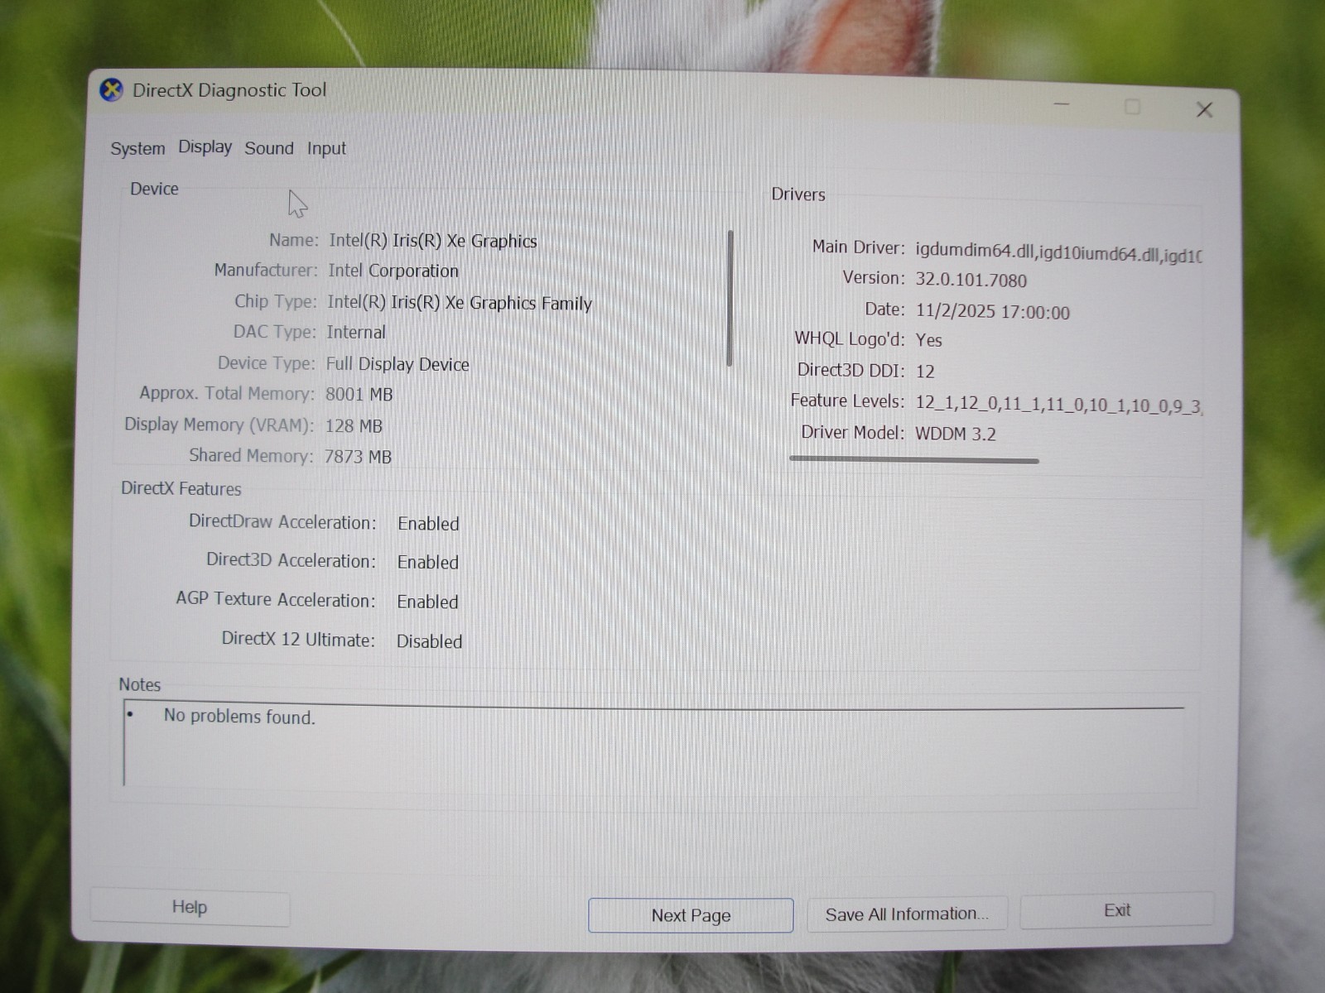Screen dimensions: 1325x993
Task: Click the 'Manufacturer:' label
Action: (266, 271)
